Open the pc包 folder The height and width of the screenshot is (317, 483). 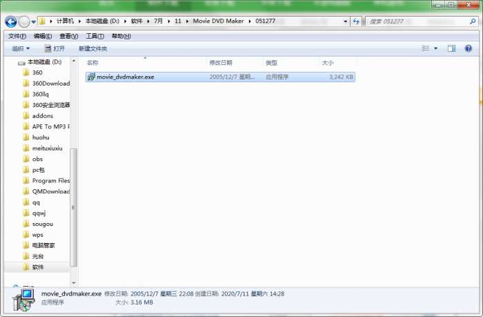(34, 170)
